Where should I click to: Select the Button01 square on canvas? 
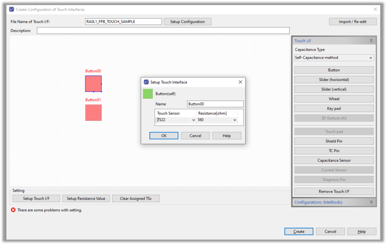(x=93, y=112)
